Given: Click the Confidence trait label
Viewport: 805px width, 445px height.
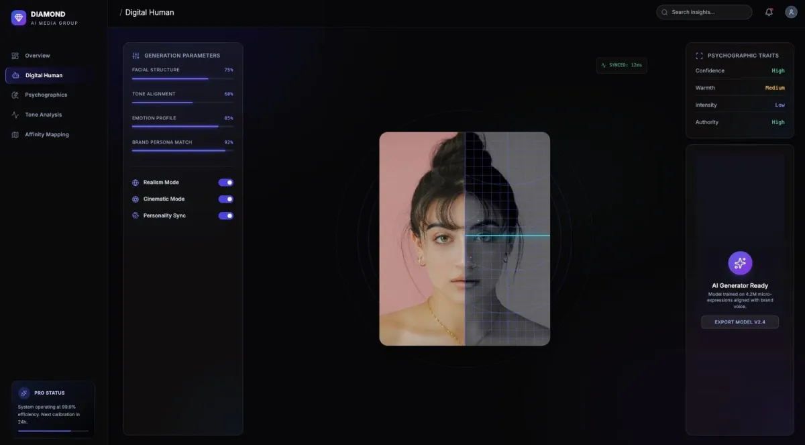Looking at the screenshot, I should coord(710,70).
